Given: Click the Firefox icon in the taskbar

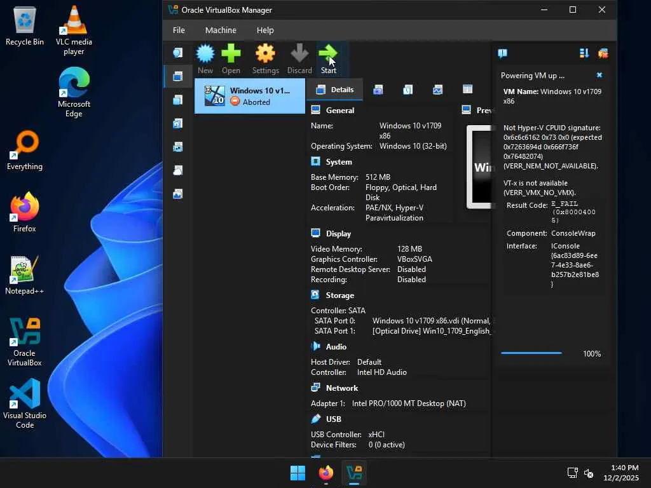Looking at the screenshot, I should tap(326, 473).
